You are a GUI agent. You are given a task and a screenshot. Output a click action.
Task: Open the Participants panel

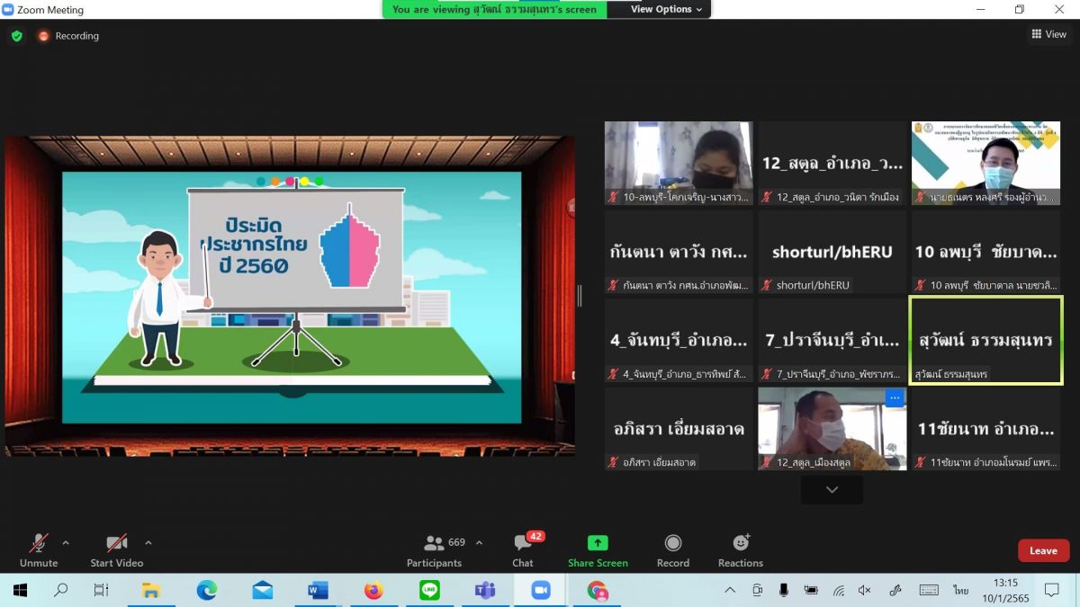click(435, 550)
